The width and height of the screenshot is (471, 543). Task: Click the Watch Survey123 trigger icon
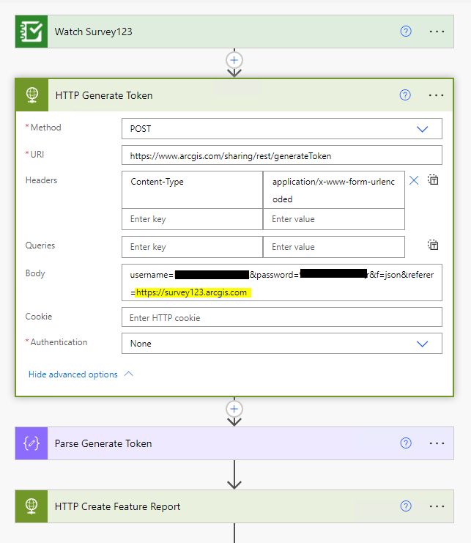tap(31, 32)
